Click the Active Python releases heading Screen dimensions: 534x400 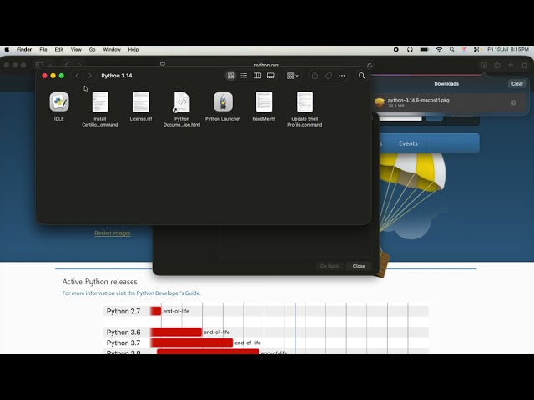[x=100, y=282]
